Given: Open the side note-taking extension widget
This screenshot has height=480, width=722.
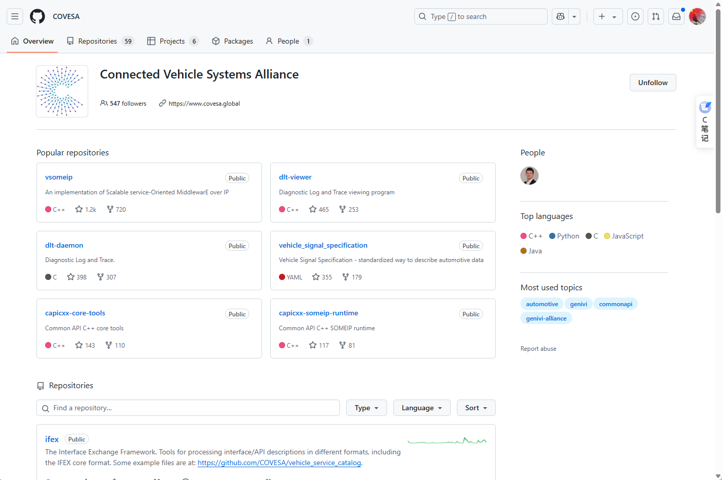Looking at the screenshot, I should coord(705,122).
